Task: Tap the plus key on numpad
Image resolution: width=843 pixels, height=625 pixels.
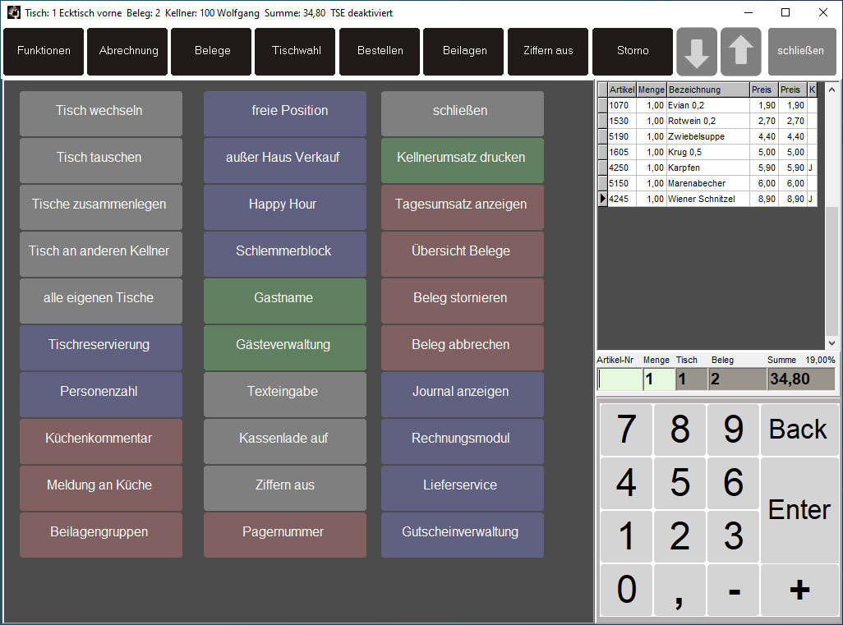Action: click(799, 590)
